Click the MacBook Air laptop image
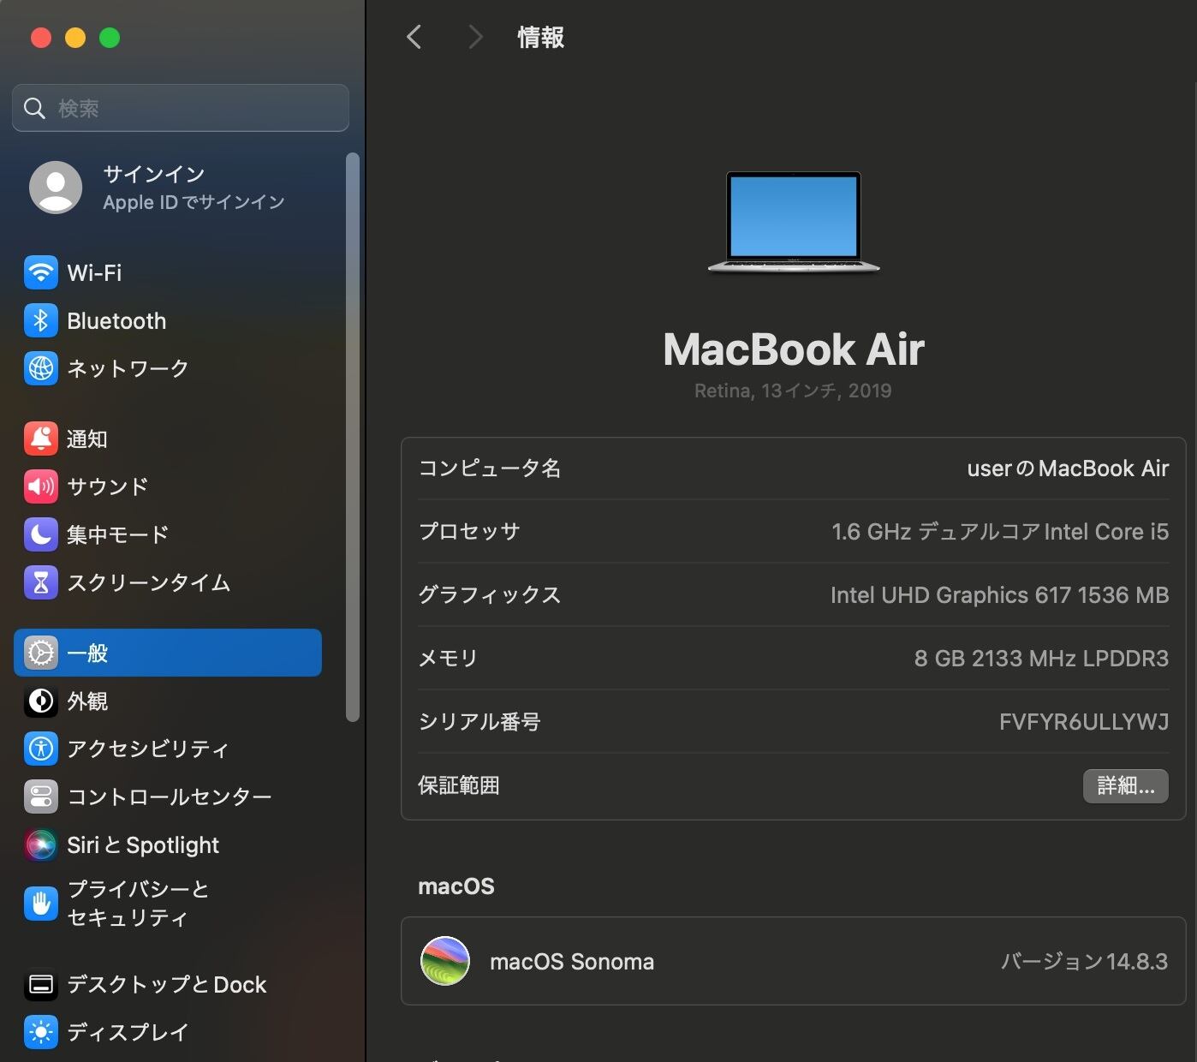This screenshot has height=1062, width=1197. 794,223
